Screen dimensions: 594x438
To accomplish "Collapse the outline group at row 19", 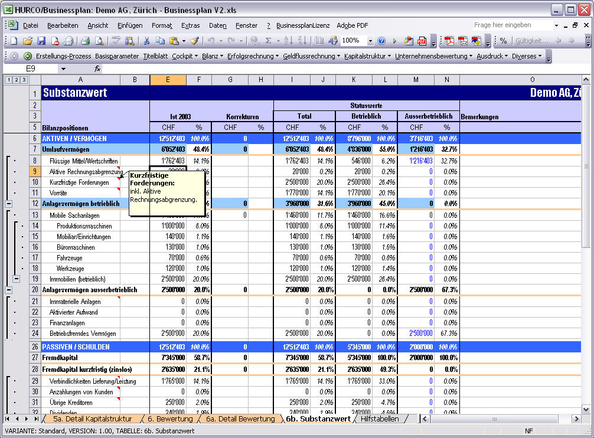I will (16, 279).
